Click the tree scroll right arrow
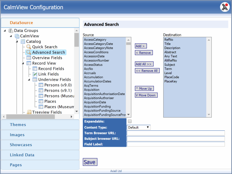The image size is (232, 174). tap(71, 117)
